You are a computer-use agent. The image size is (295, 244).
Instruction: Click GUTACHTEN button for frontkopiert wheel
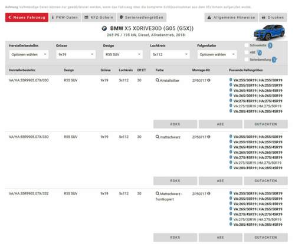tap(265, 238)
